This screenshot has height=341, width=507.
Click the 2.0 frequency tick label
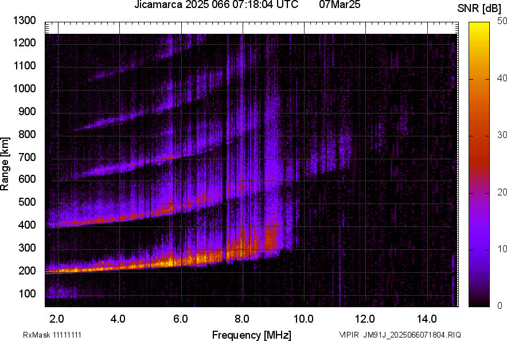[57, 319]
